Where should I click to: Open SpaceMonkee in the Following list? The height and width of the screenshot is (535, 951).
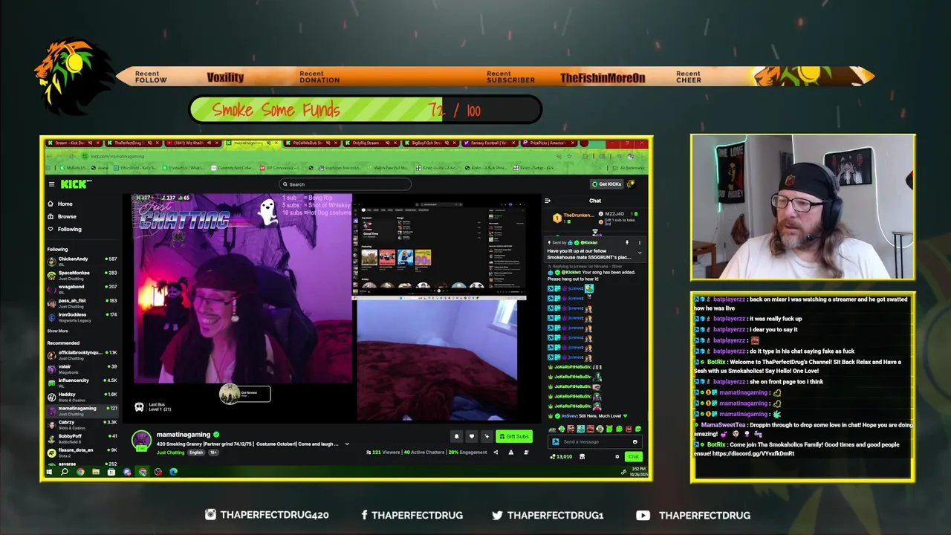(x=82, y=274)
